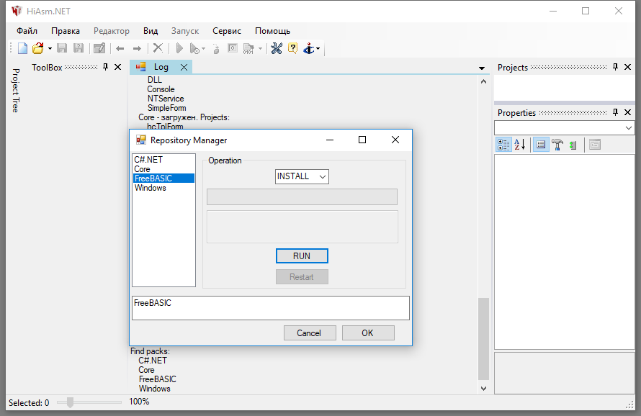The width and height of the screenshot is (641, 416).
Task: Switch to the Log tab
Action: [x=161, y=67]
